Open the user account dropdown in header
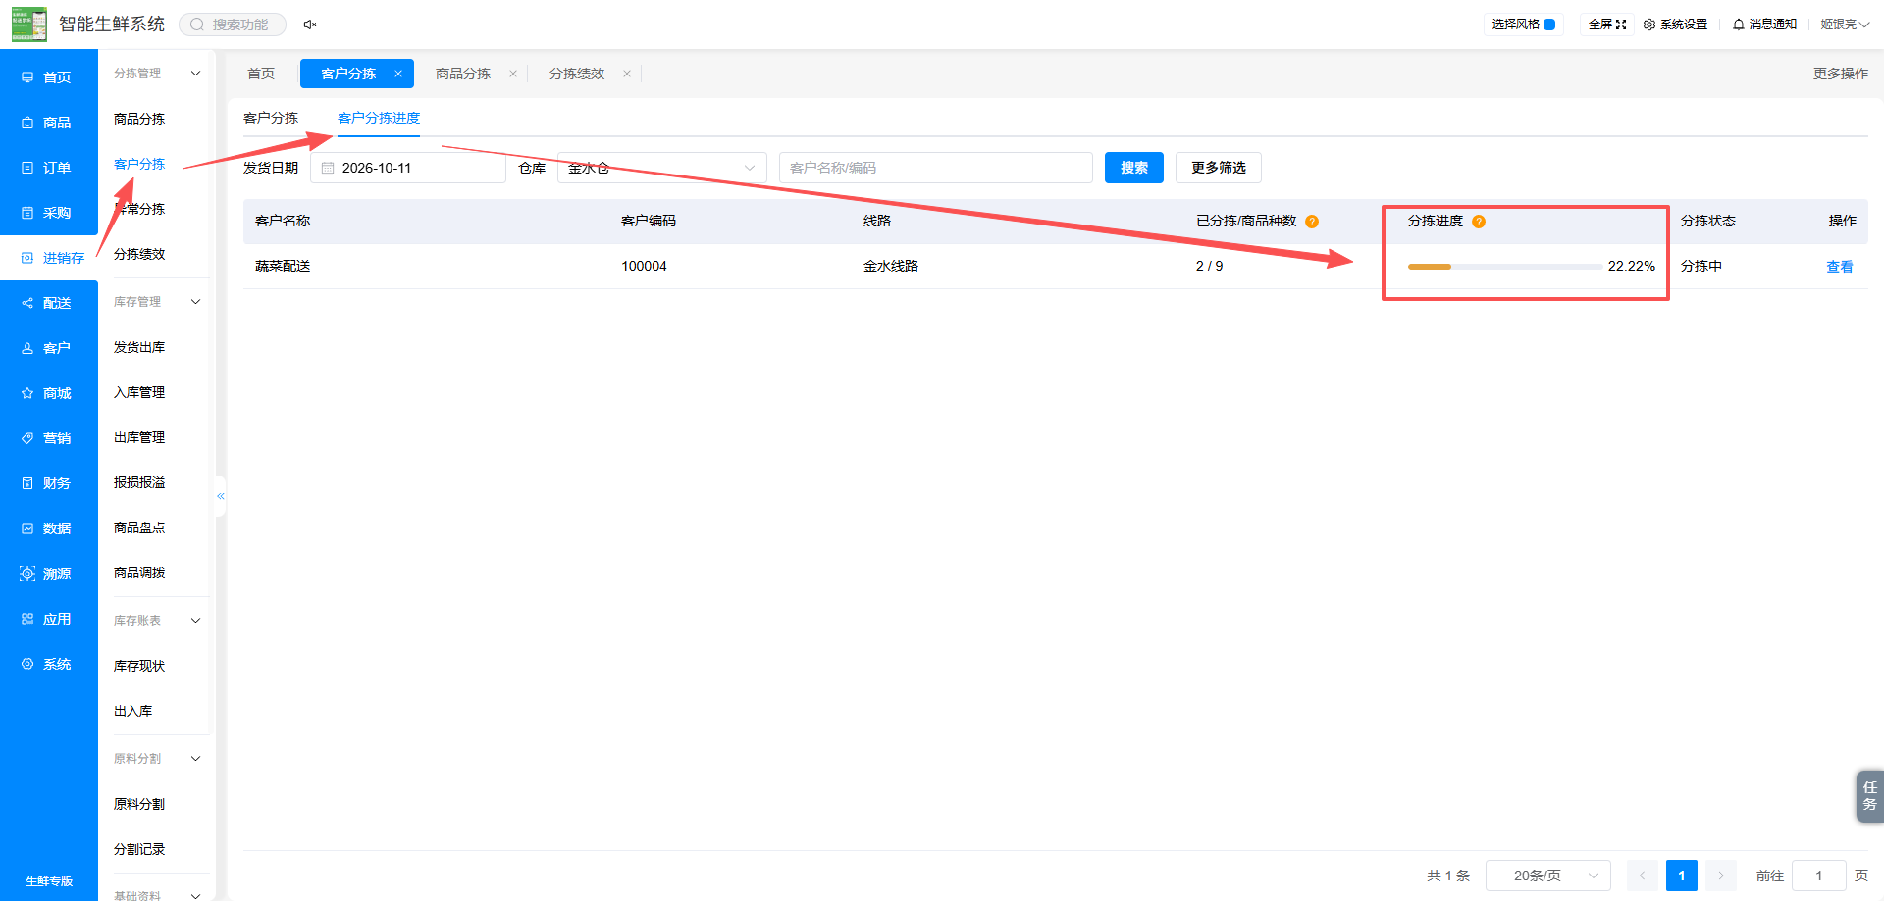1884x901 pixels. (1845, 25)
